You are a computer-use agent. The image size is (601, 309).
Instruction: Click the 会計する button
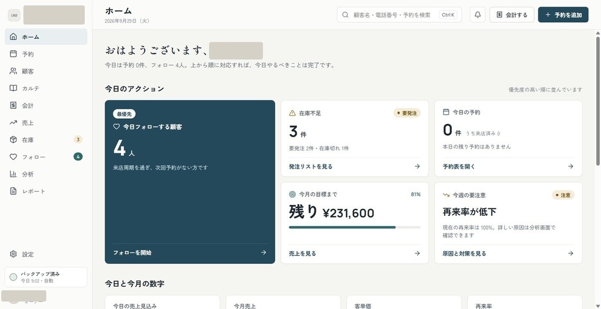pos(512,15)
